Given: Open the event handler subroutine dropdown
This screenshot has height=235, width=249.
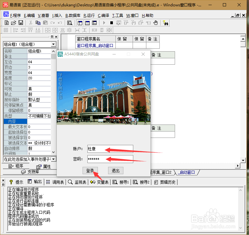Looking at the screenshot, I should pos(54,159).
